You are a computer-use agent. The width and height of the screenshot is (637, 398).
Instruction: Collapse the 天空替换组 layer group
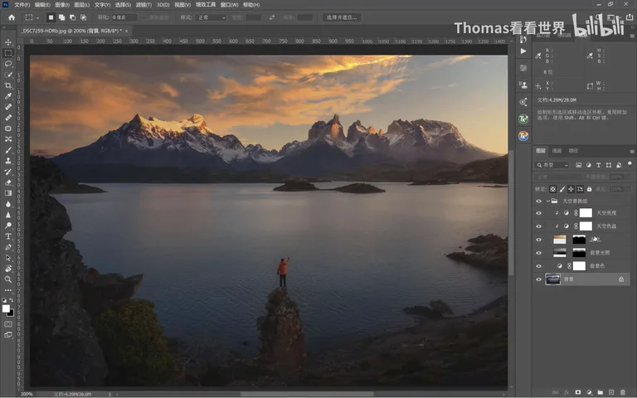(547, 201)
